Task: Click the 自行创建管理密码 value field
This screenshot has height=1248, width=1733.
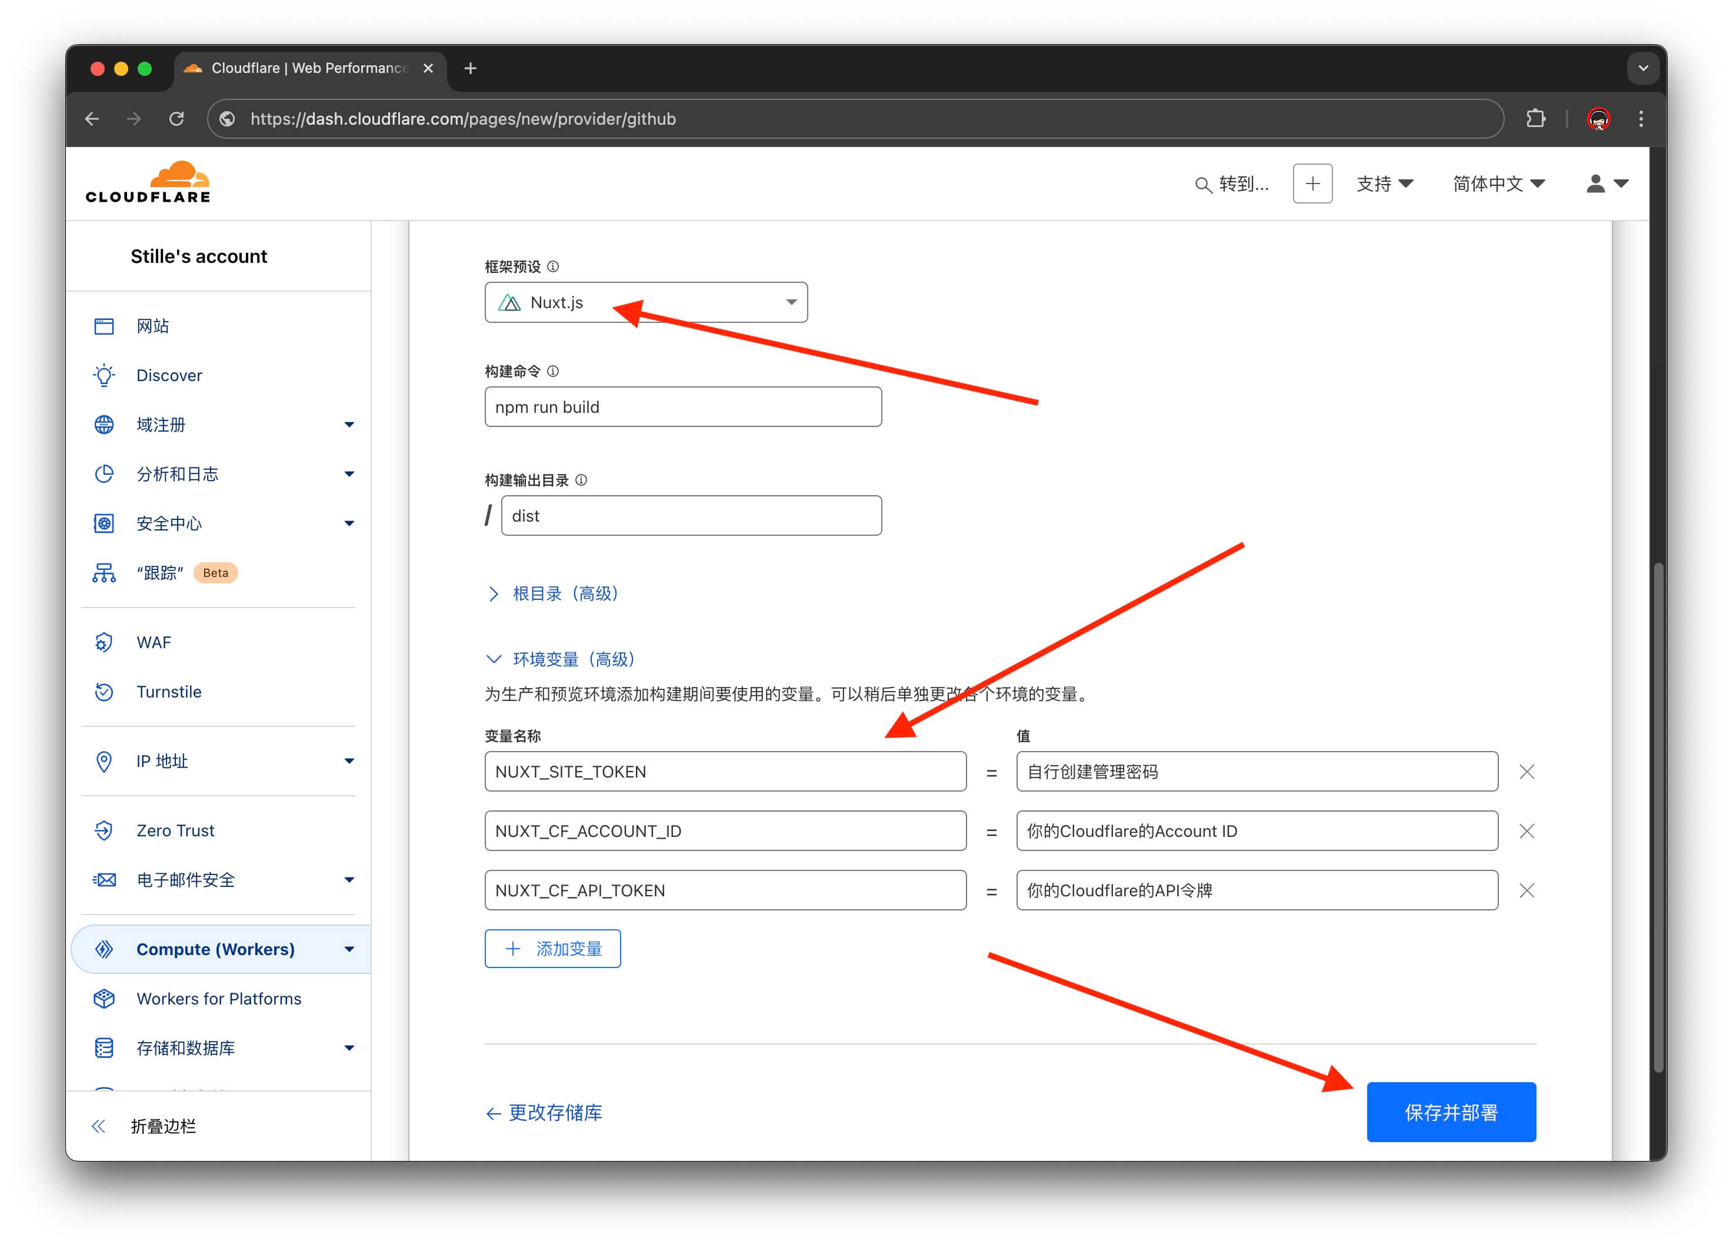Action: [1257, 772]
